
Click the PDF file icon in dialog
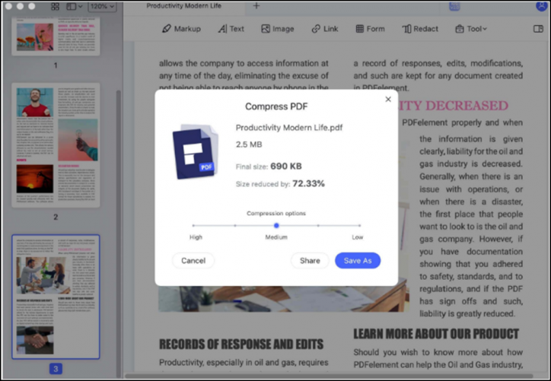point(196,151)
